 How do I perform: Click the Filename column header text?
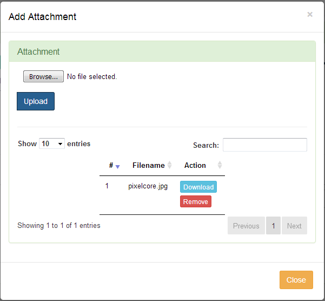click(149, 165)
